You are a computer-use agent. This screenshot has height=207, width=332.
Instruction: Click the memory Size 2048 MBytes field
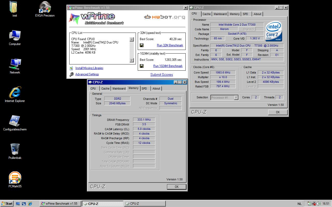click(117, 103)
